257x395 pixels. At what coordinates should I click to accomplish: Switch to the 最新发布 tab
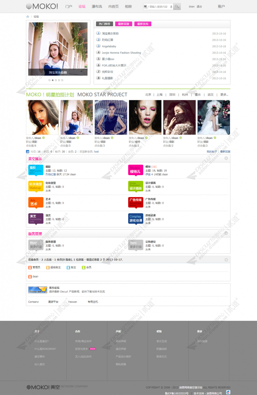pos(143,24)
